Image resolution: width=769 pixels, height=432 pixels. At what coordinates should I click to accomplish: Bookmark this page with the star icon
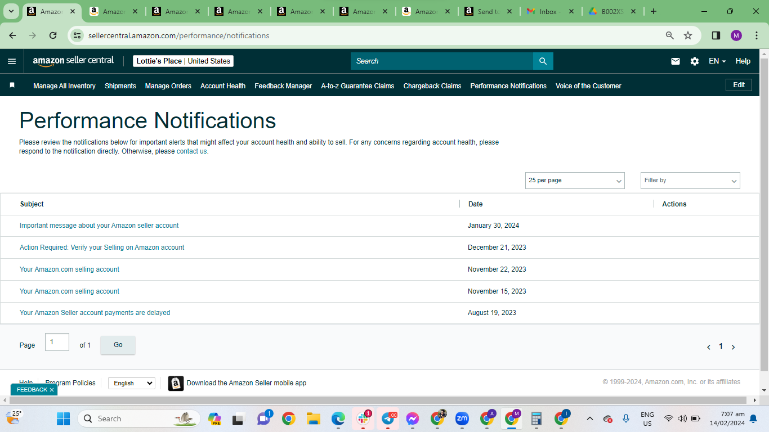(688, 35)
